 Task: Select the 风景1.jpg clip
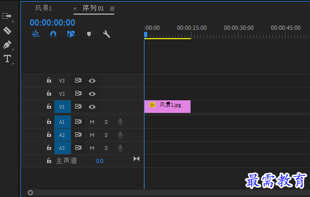click(x=168, y=107)
